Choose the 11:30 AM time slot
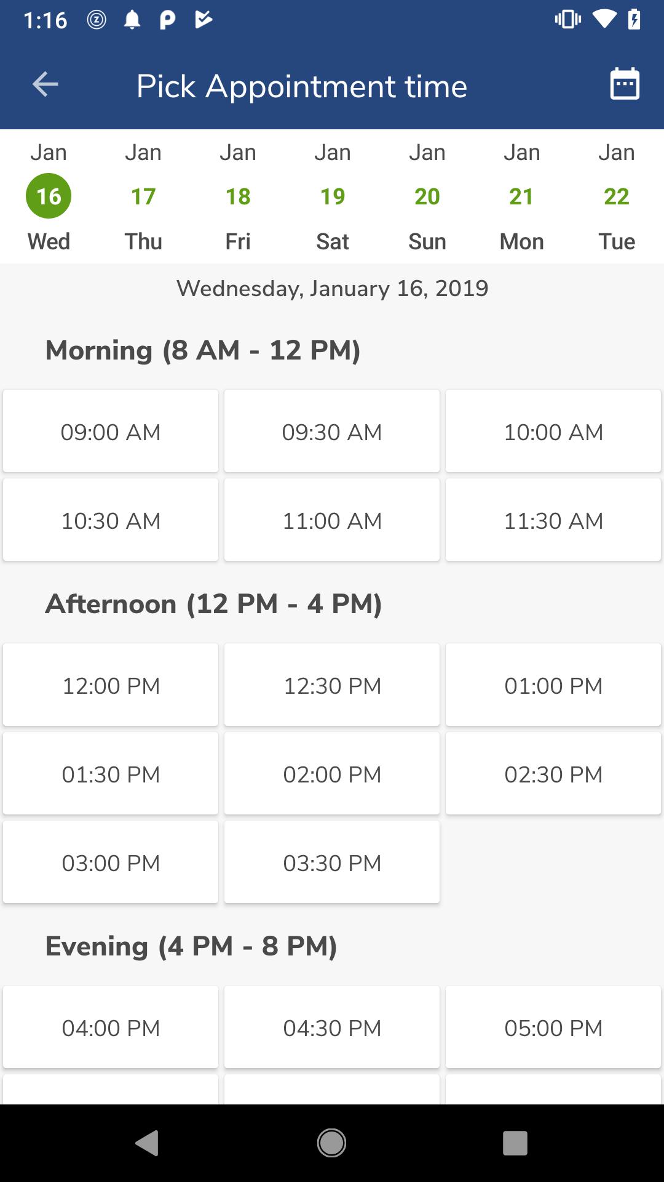This screenshot has width=664, height=1182. [x=553, y=520]
